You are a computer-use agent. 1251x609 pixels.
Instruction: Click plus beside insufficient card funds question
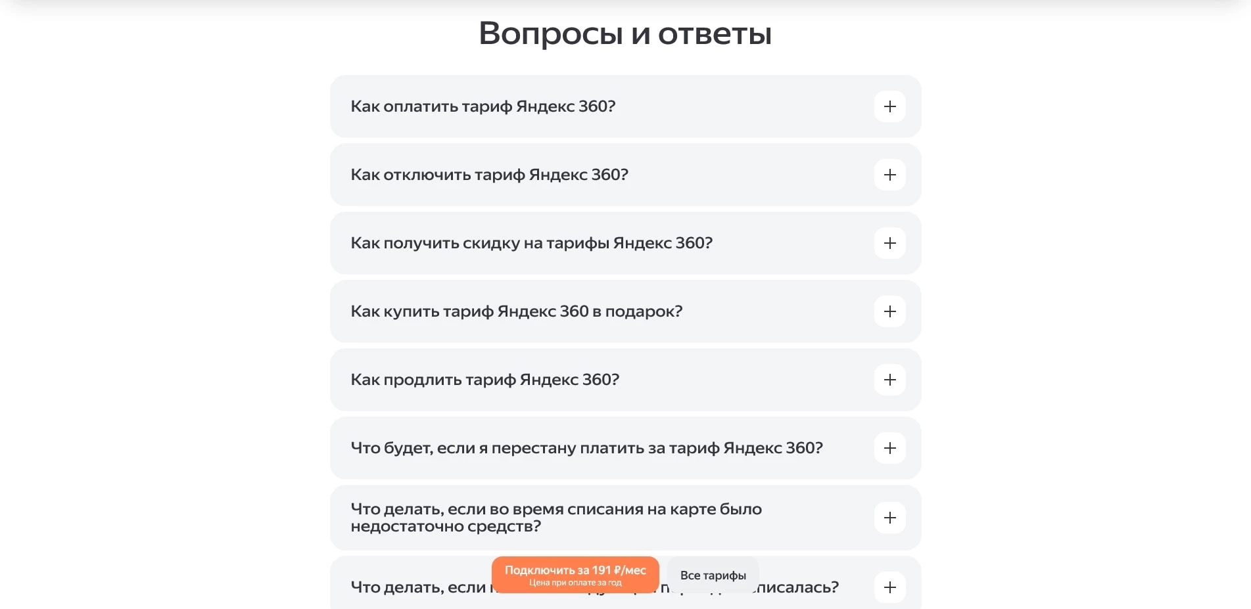point(890,518)
